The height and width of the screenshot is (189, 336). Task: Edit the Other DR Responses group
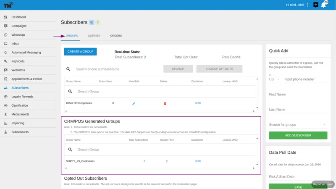(x=134, y=103)
